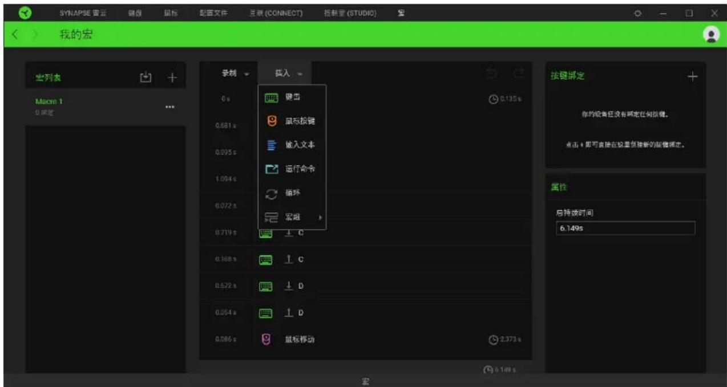Click the 宏 label in bottom bar

365,380
